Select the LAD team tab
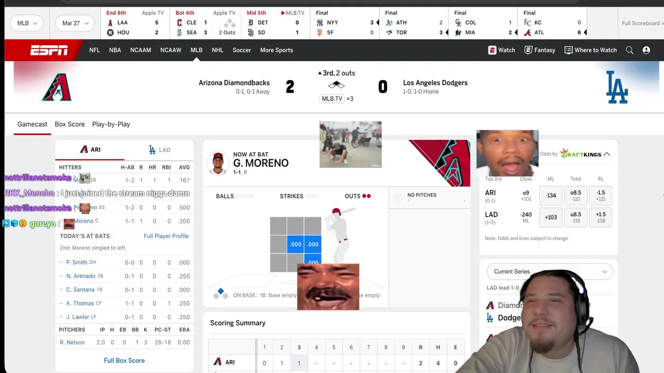 click(159, 150)
